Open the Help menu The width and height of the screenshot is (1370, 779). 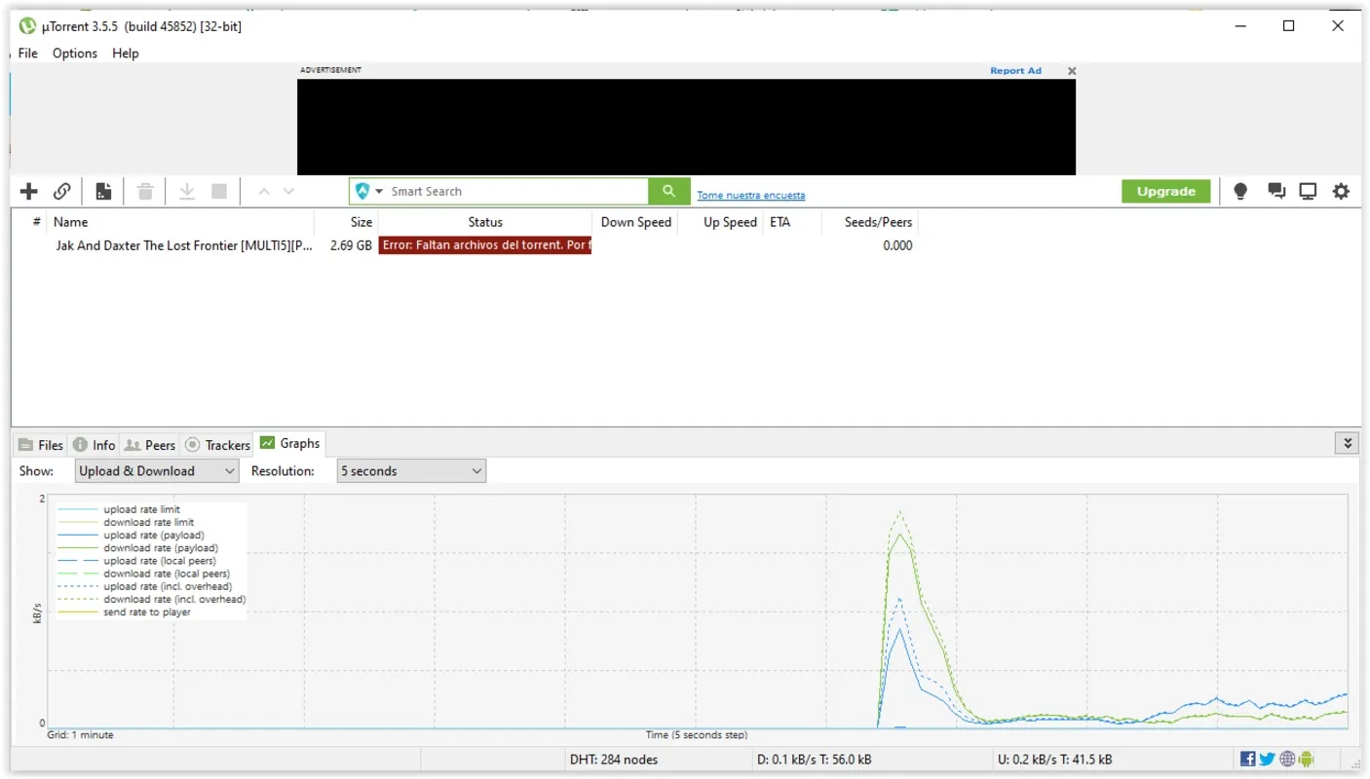click(126, 54)
